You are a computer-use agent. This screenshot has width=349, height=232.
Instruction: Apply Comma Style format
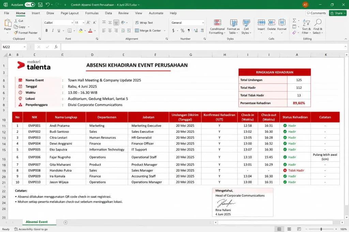click(x=189, y=31)
